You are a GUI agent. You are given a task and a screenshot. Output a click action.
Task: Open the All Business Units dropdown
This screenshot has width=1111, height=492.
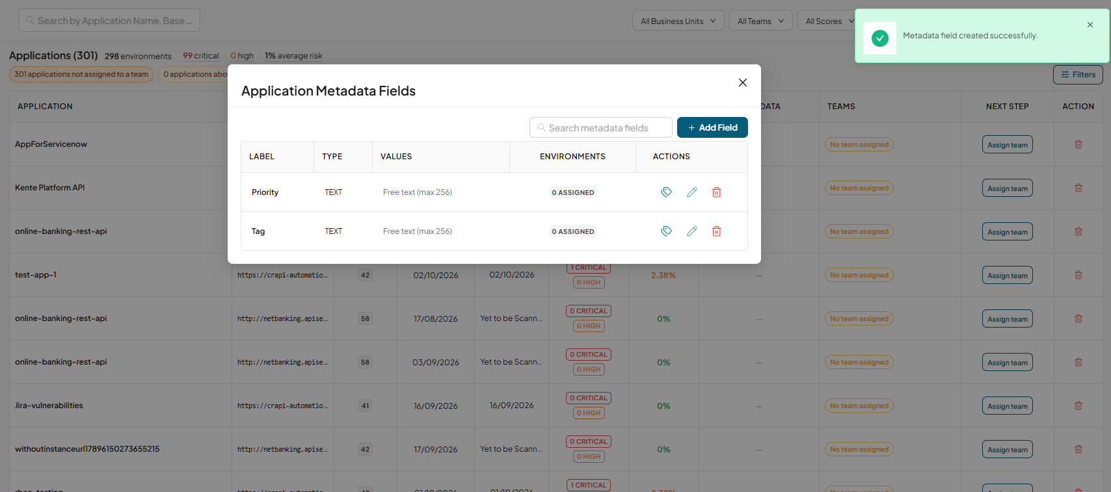[678, 21]
